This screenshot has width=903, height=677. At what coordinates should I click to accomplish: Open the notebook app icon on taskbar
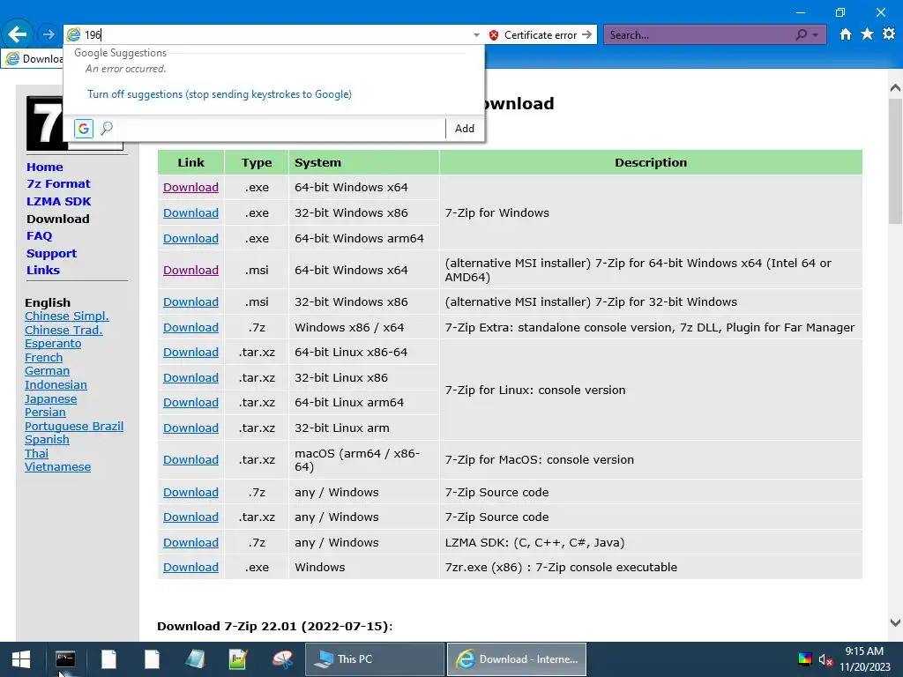pyautogui.click(x=195, y=659)
